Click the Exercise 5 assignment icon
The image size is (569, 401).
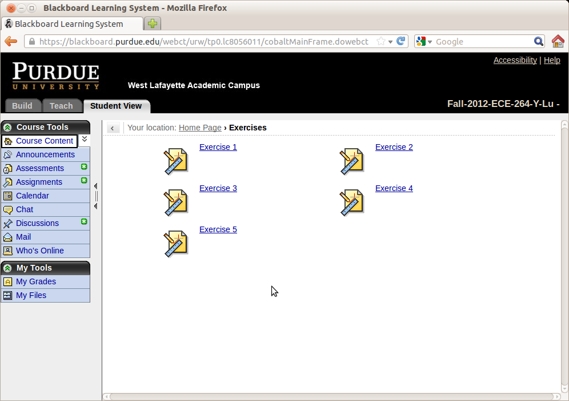[x=175, y=244]
